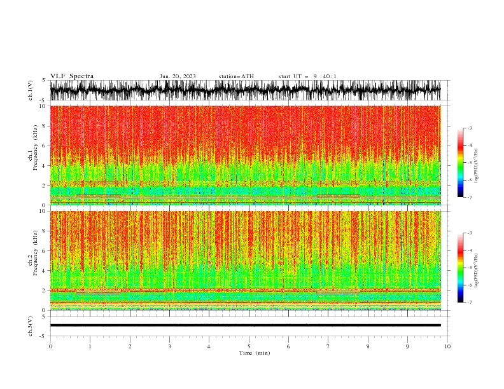Click the "station=ATH" header label
The image size is (504, 389).
[236, 76]
